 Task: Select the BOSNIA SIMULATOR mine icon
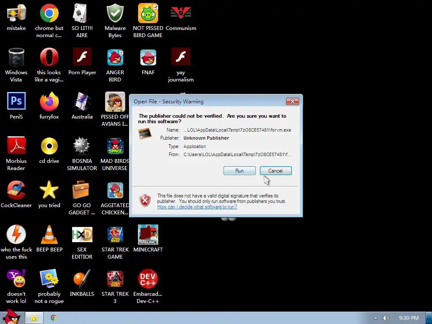[82, 146]
